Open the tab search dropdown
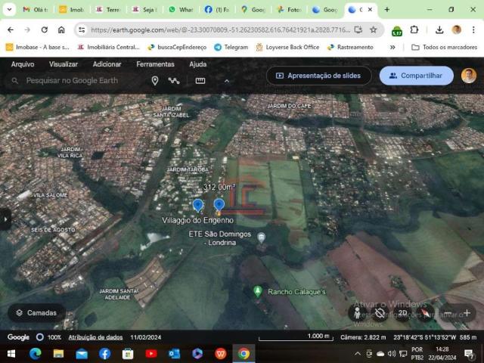The height and width of the screenshot is (363, 484). coord(9,10)
